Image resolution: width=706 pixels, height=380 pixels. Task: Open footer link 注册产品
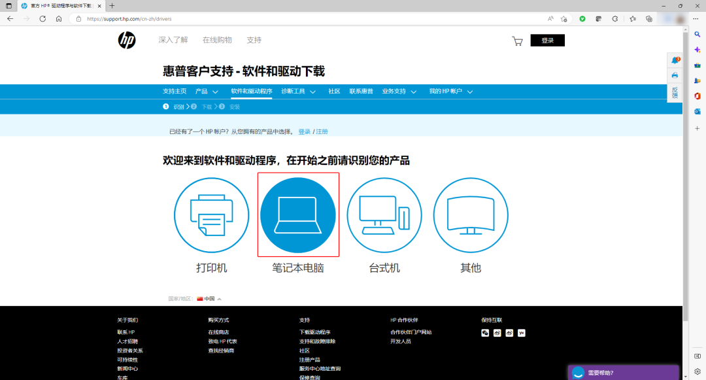pos(310,360)
